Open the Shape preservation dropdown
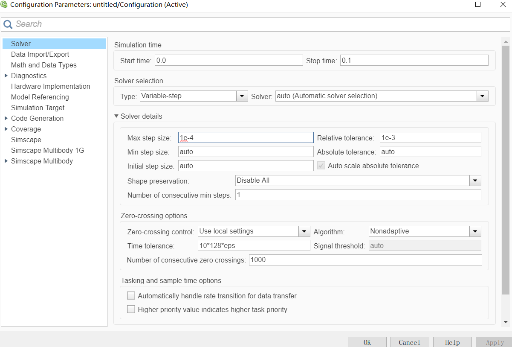The height and width of the screenshot is (347, 512). pyautogui.click(x=475, y=181)
